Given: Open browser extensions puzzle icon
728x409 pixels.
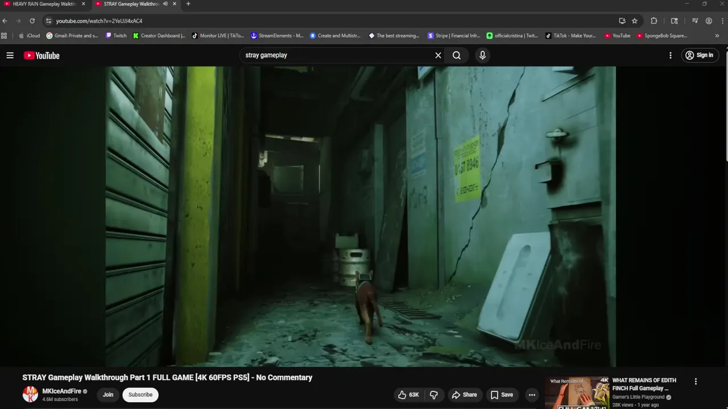Looking at the screenshot, I should tap(654, 21).
